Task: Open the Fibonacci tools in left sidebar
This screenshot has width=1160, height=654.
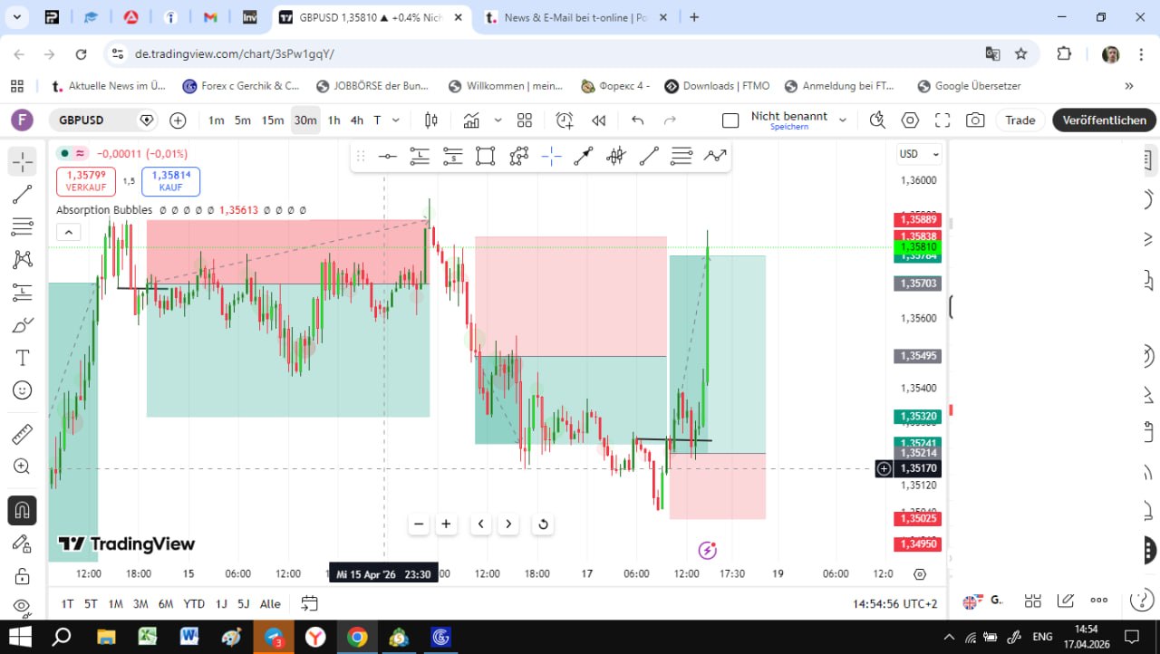Action: (x=22, y=226)
